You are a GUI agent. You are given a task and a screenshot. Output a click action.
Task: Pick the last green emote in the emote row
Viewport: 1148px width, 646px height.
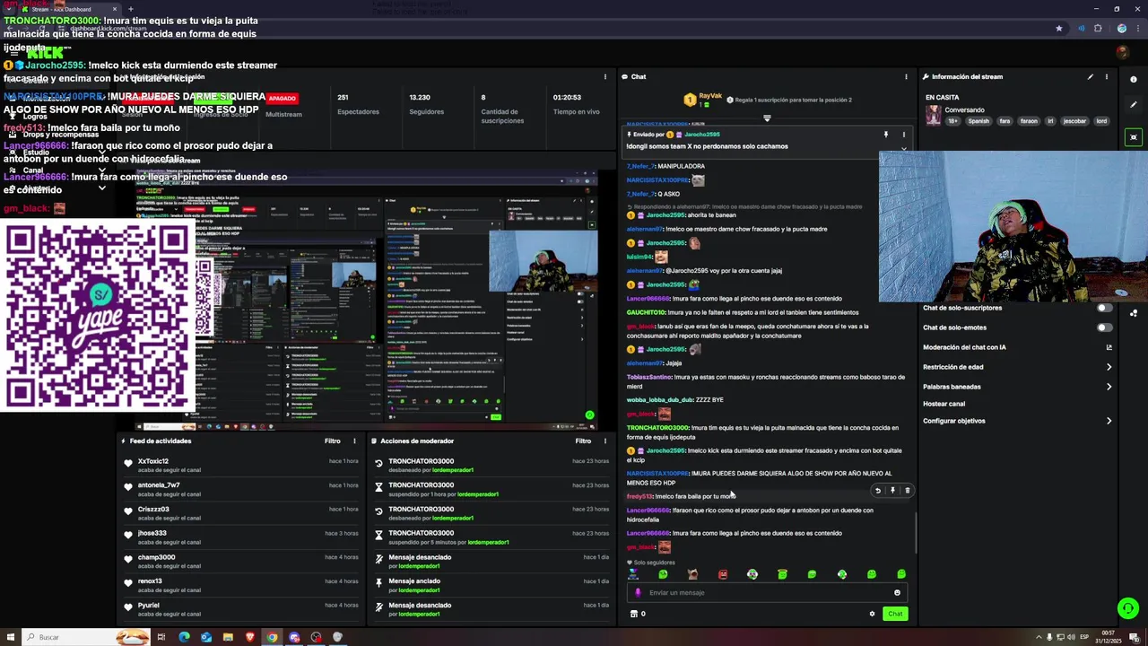pos(901,574)
